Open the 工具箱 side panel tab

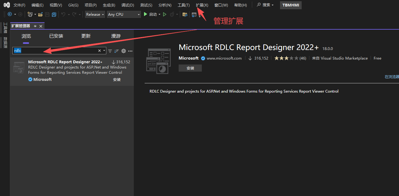[5, 27]
